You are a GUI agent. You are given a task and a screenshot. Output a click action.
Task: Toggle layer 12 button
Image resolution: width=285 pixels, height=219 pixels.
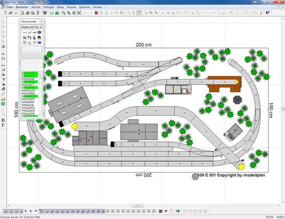[62, 211]
